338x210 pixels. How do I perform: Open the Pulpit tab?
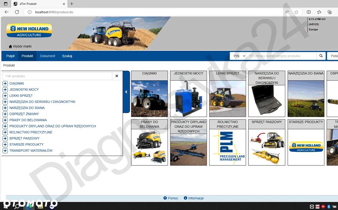(x=10, y=56)
